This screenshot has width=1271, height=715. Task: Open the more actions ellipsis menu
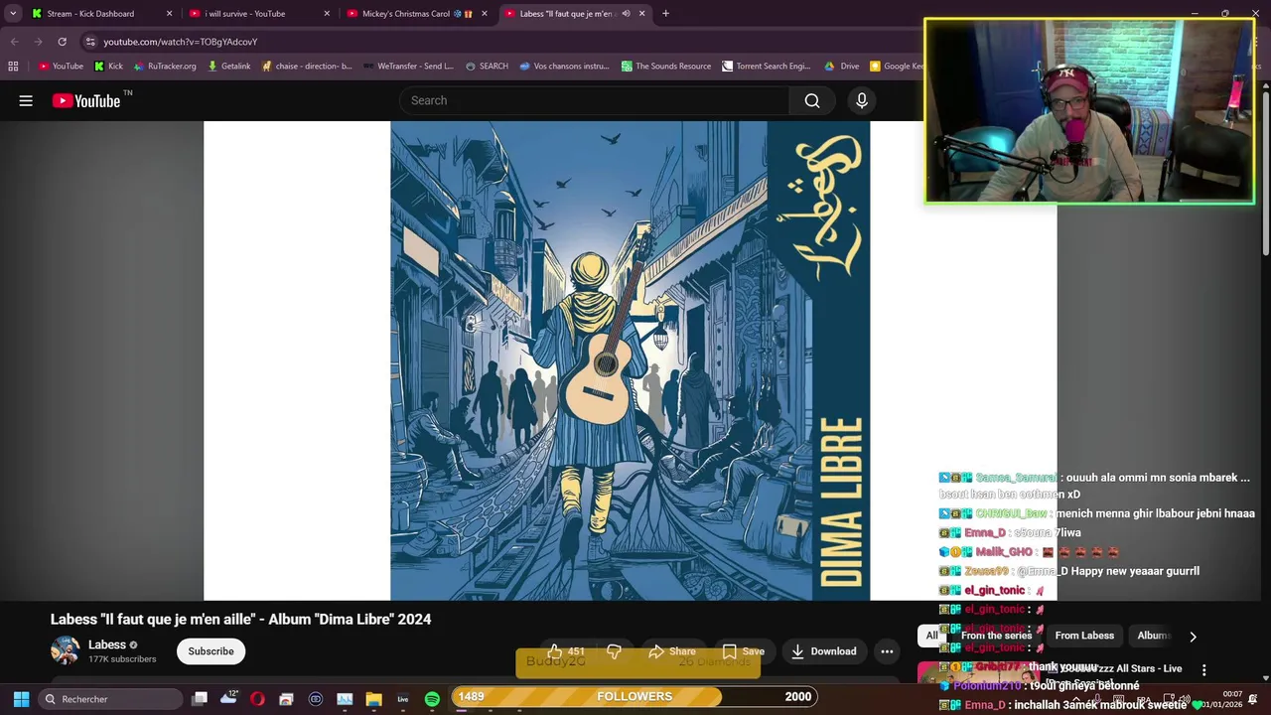click(887, 651)
